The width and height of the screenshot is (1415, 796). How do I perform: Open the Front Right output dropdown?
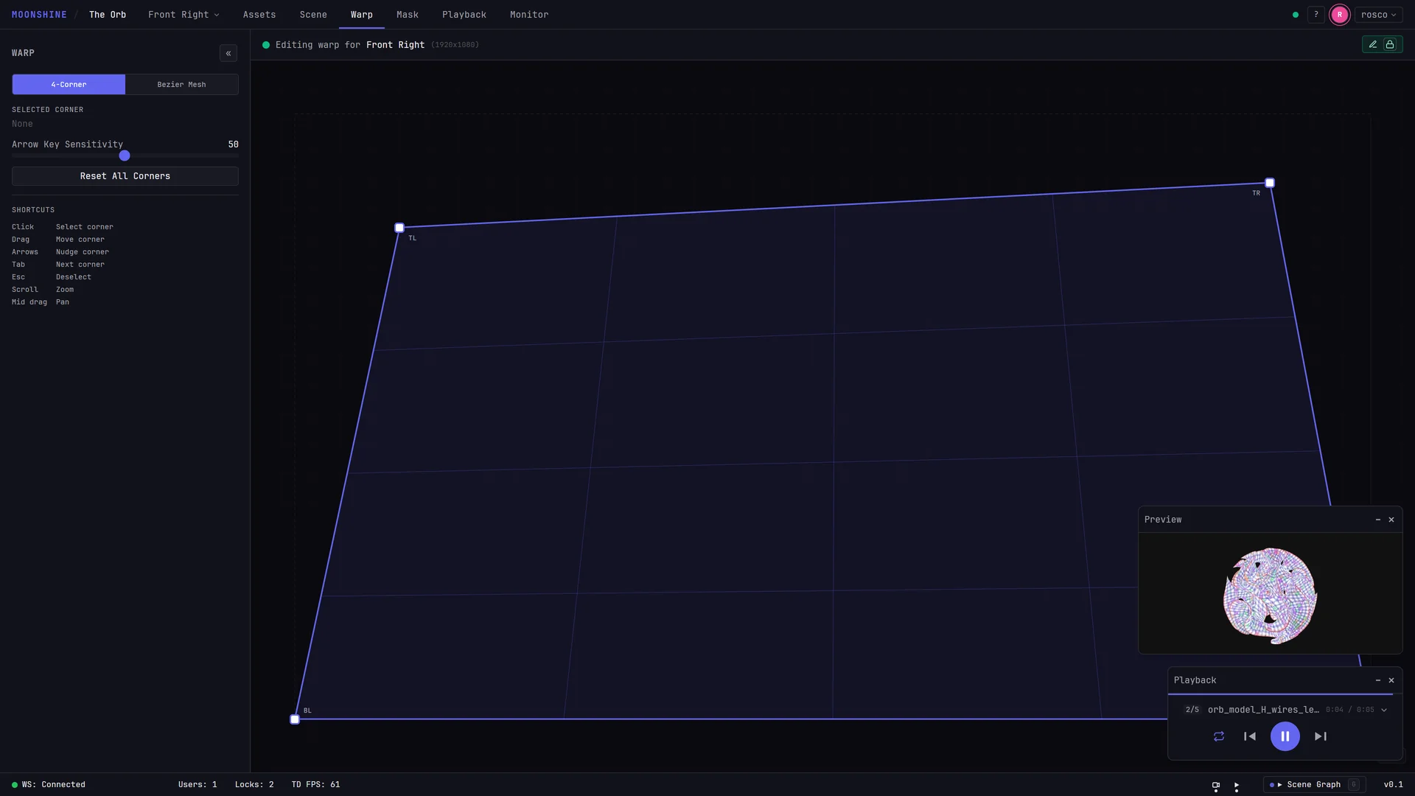tap(184, 15)
